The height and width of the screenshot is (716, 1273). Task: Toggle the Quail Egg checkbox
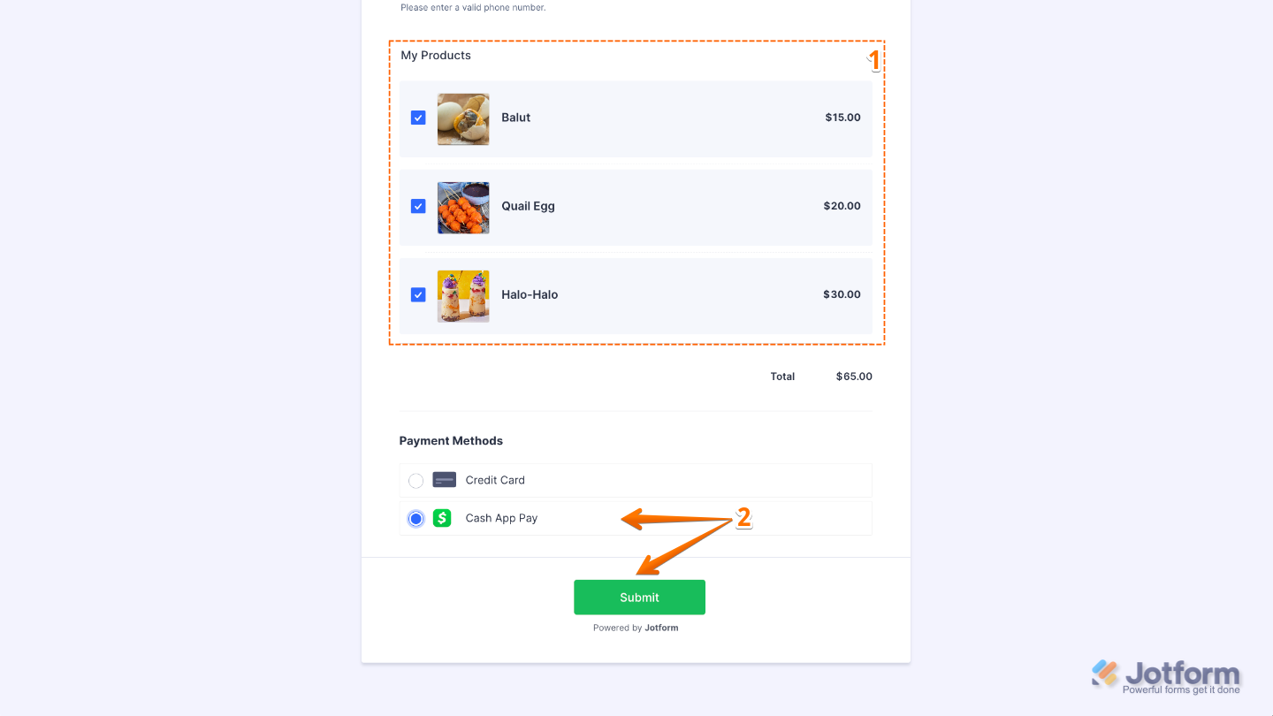418,206
